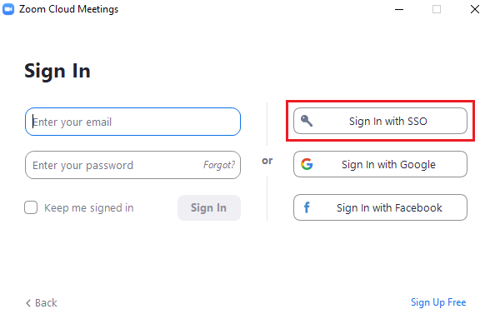Click the Facebook f logo icon
The height and width of the screenshot is (324, 490).
click(x=307, y=207)
